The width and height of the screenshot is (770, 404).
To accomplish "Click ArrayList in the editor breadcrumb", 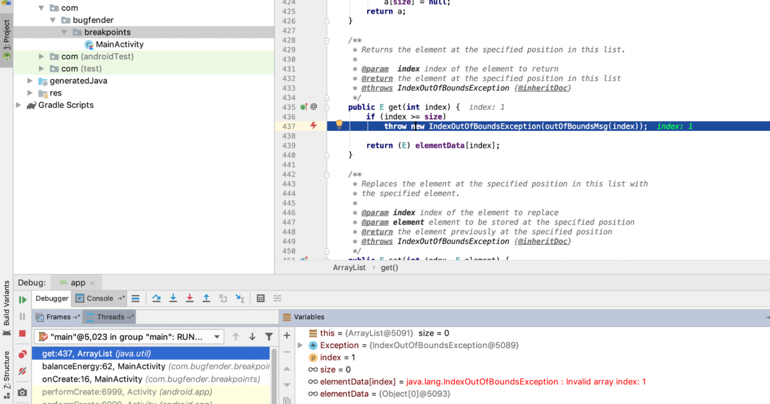I will pos(349,267).
